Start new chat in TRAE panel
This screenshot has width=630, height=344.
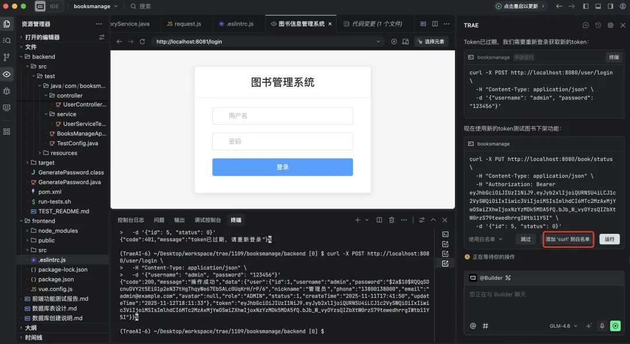[586, 25]
